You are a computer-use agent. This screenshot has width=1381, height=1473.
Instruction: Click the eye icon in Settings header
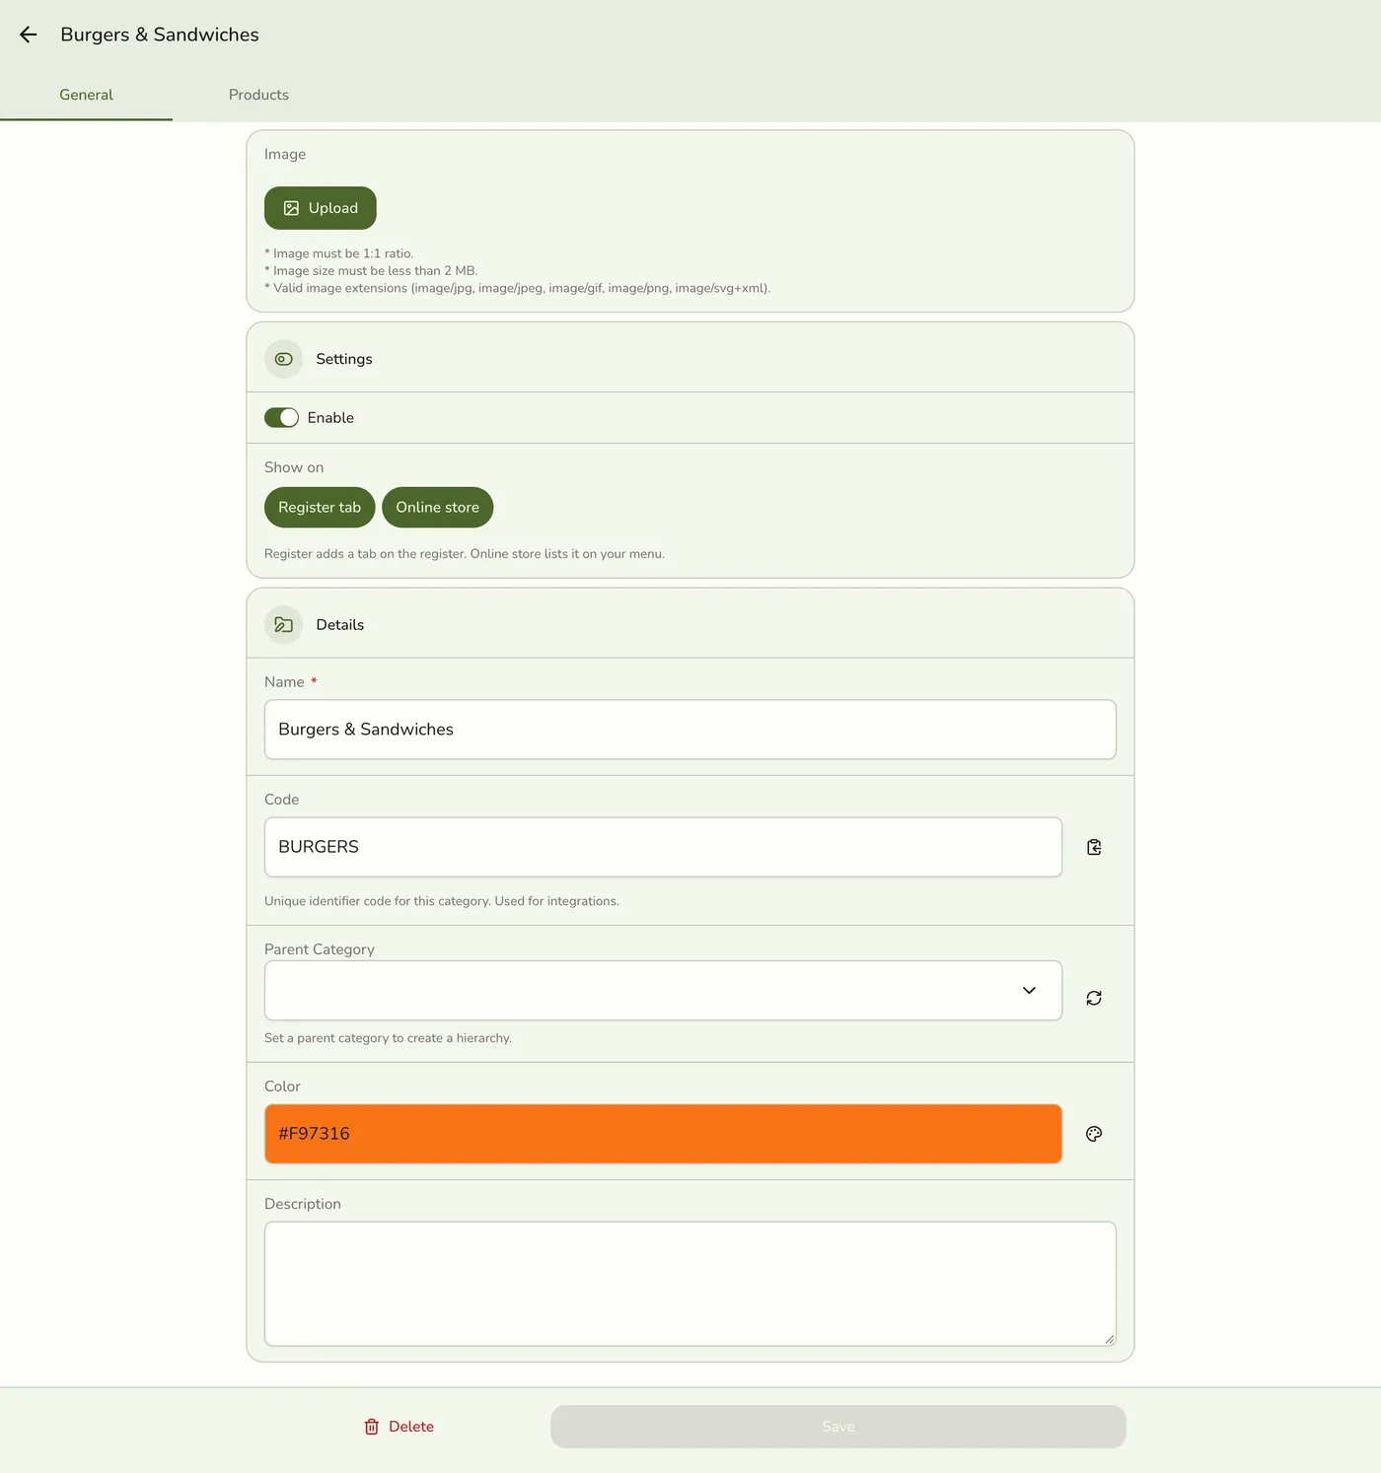coord(284,359)
